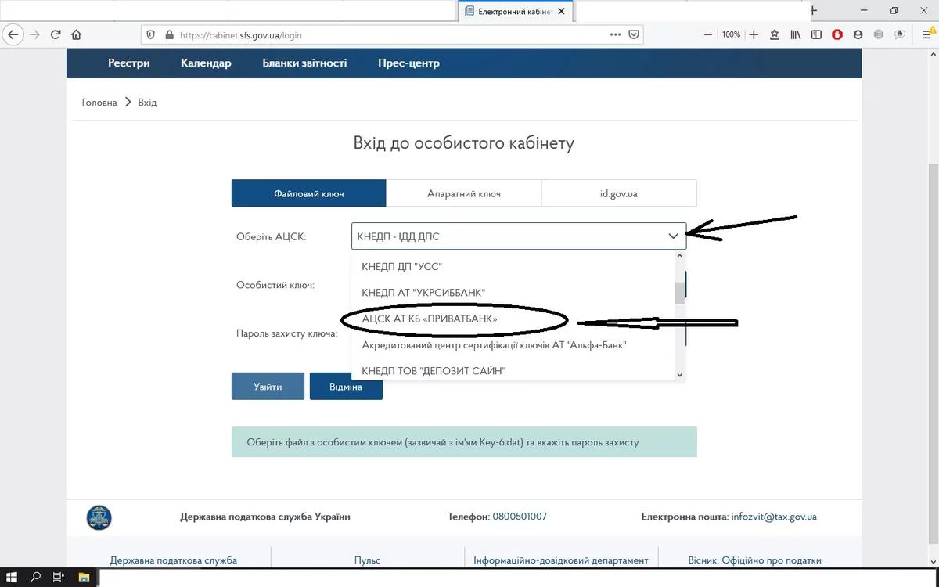The height and width of the screenshot is (587, 939).
Task: Click the dropdown list scrollbar thumb
Action: point(679,293)
